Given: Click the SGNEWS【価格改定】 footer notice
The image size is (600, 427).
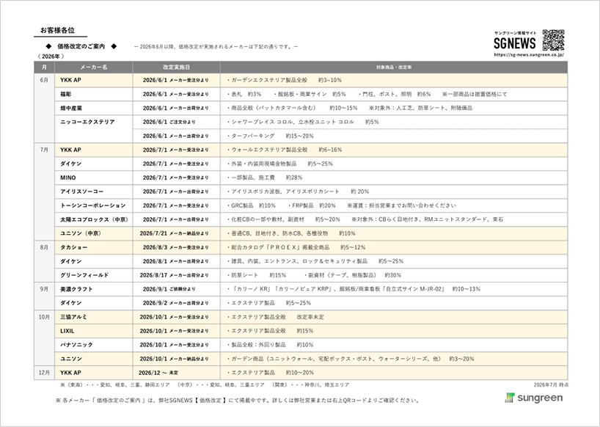Looking at the screenshot, I should 238,401.
